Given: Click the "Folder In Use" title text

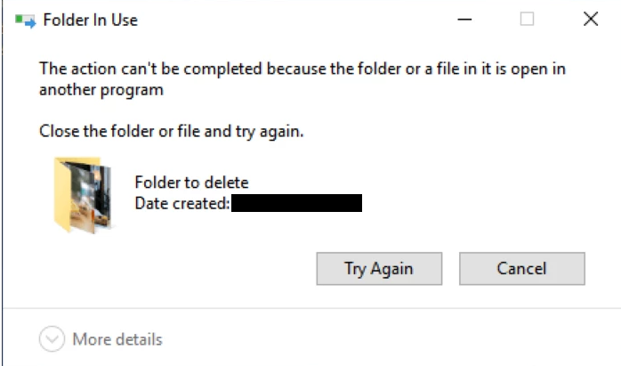Looking at the screenshot, I should tap(90, 20).
